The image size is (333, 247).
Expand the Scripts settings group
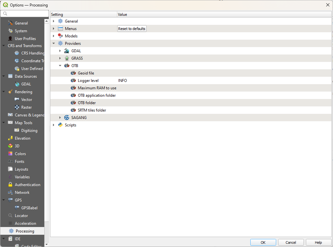click(54, 125)
